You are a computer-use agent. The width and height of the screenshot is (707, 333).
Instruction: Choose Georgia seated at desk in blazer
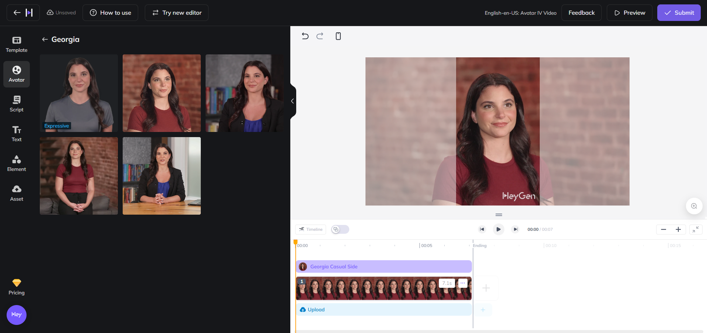point(162,176)
